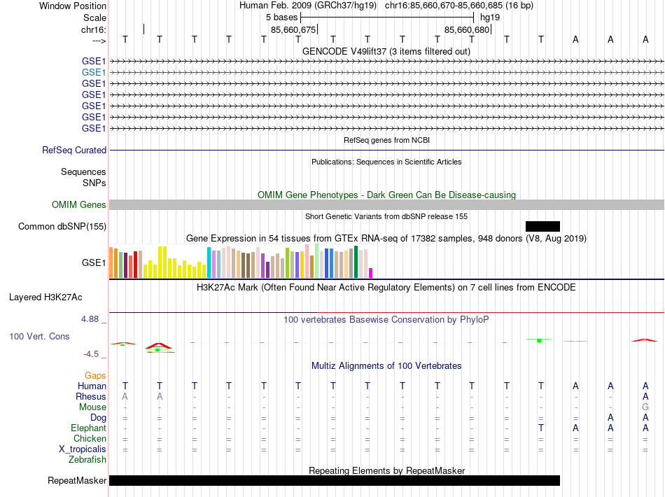Click the OMIM Genes track label

point(79,205)
